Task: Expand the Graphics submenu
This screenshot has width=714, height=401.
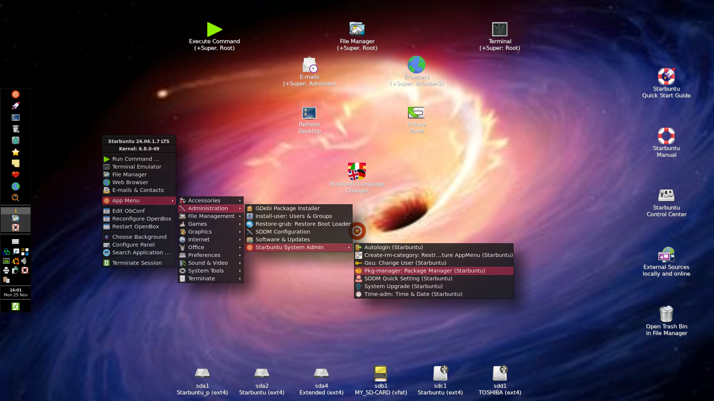Action: coord(211,232)
